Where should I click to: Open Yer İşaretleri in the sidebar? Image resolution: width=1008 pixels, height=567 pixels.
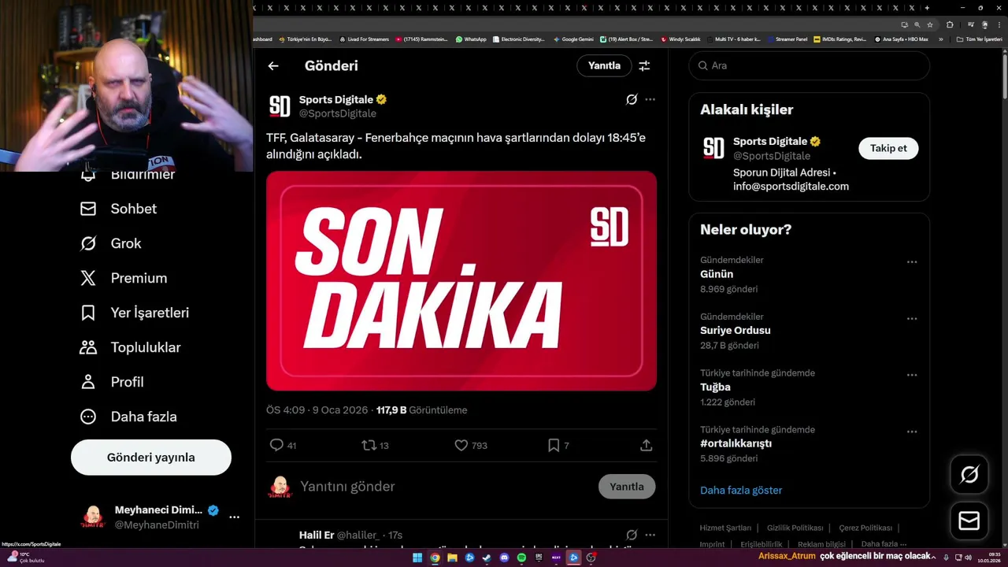point(135,313)
